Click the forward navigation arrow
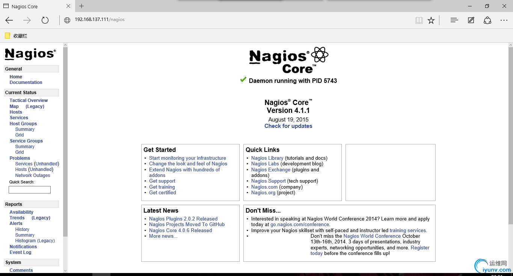Viewport: 513px width, 276px height. (x=27, y=20)
